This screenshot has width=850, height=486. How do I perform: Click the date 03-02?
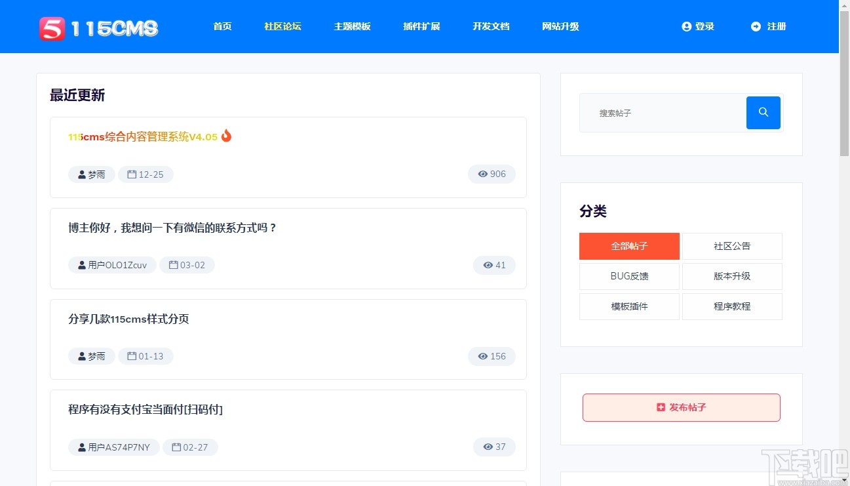[x=193, y=266]
